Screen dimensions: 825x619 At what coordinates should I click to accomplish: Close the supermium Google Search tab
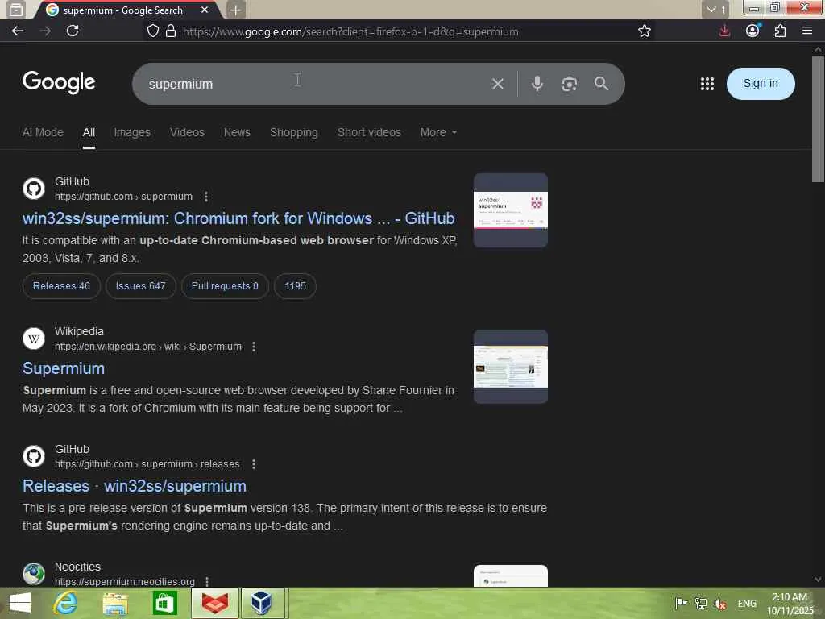(x=205, y=10)
